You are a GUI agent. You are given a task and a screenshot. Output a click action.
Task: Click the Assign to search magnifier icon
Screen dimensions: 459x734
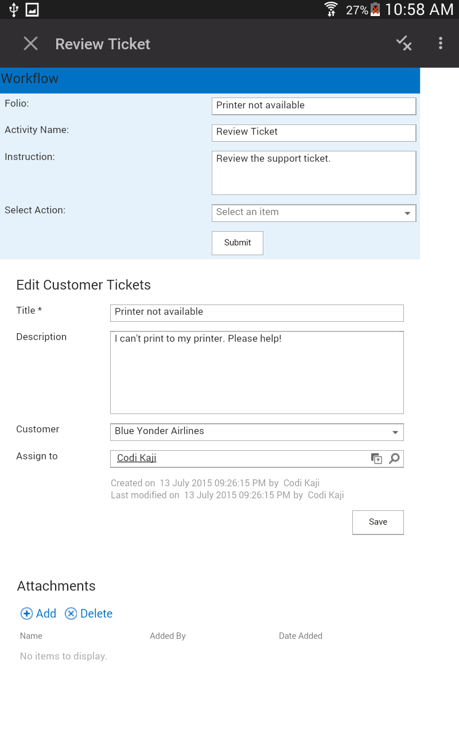point(394,458)
